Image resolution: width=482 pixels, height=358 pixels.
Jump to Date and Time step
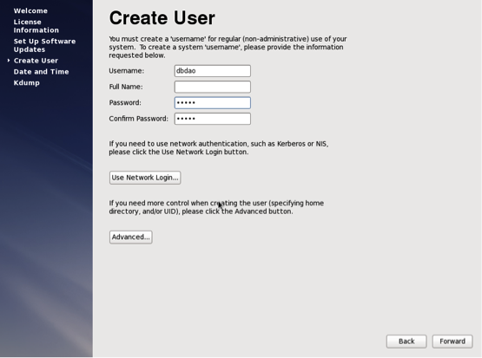41,71
